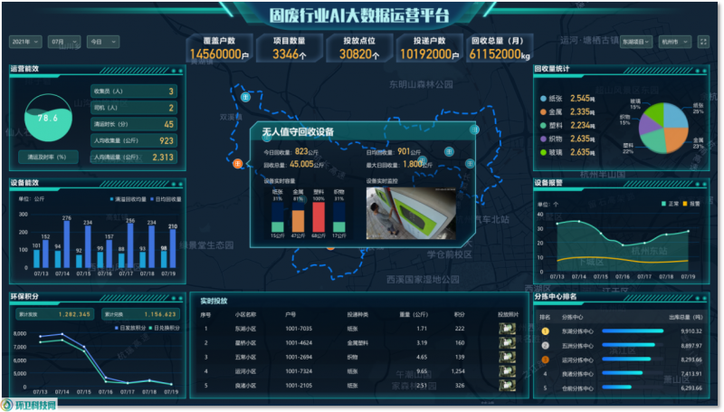Click the bar labeled 276 on 07/14
Image resolution: width=724 pixels, height=412 pixels.
[67, 244]
